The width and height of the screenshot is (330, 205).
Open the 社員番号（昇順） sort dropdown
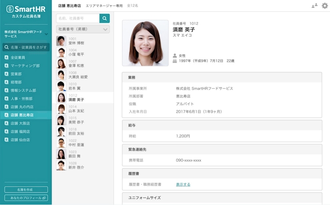pyautogui.click(x=83, y=30)
